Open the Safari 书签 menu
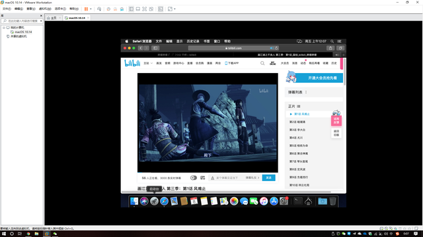 pos(207,41)
